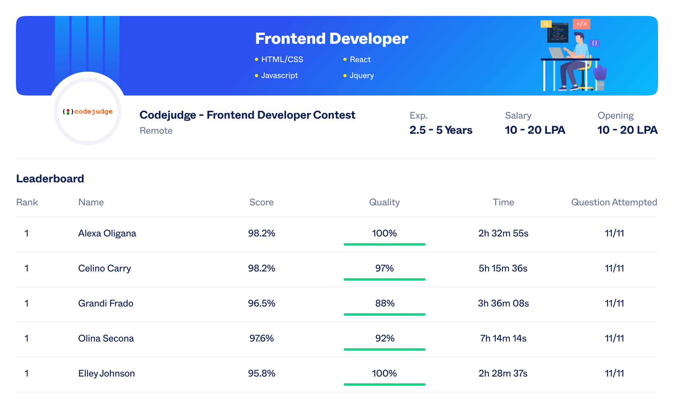Screen dimensions: 674x402
Task: Click the curly braces icon near the developer
Action: pyautogui.click(x=595, y=43)
